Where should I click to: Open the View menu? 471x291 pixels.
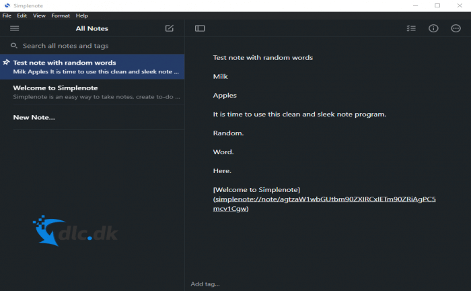(39, 15)
